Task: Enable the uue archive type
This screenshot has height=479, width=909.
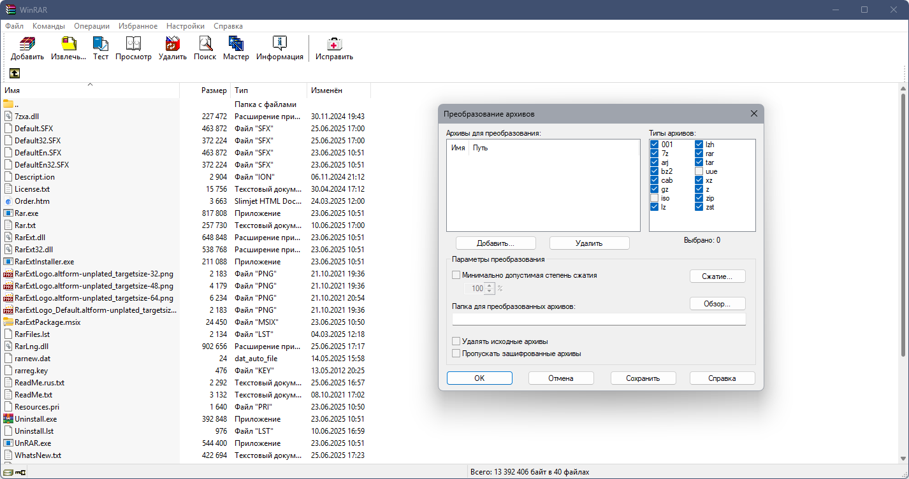Action: pyautogui.click(x=699, y=171)
